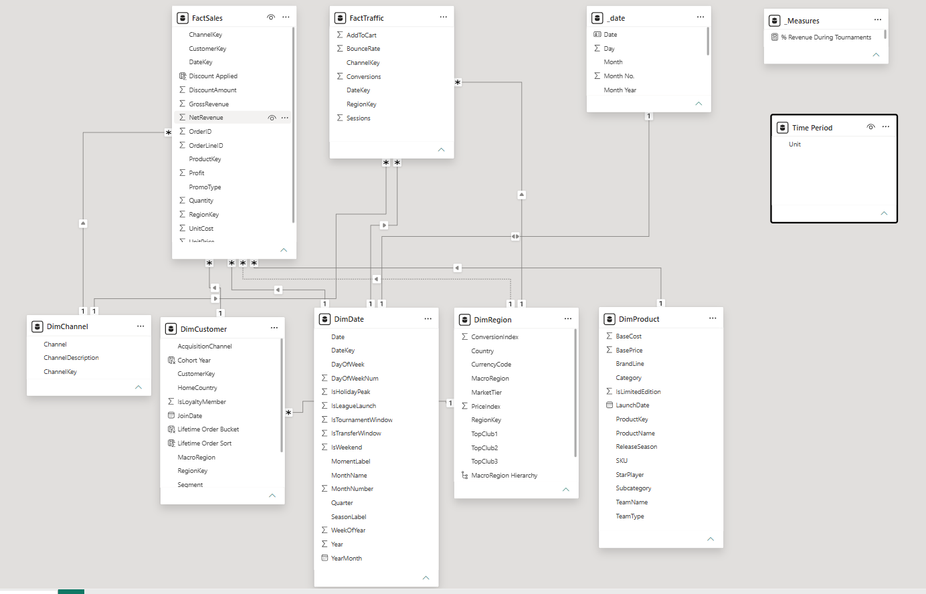Collapse the DimDate table card
Viewport: 926px width, 594px height.
[x=426, y=578]
